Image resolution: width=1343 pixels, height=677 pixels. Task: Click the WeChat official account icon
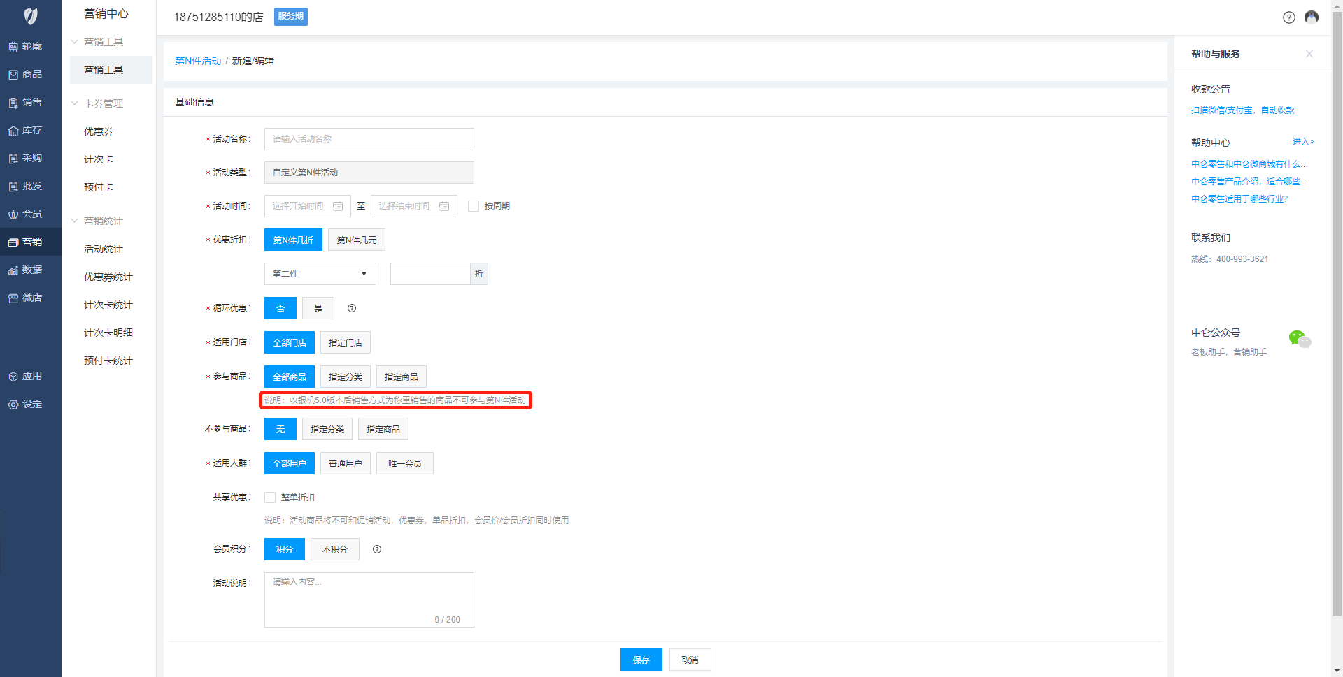[1299, 340]
